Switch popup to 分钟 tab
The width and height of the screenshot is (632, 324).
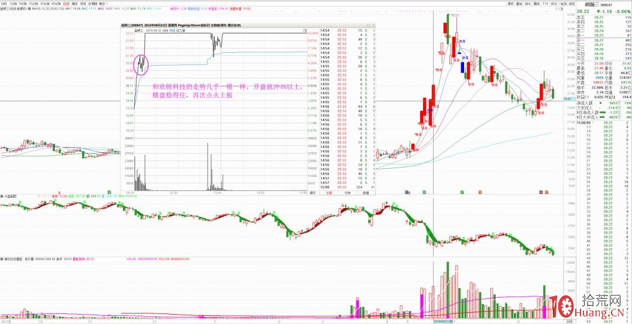(348, 192)
